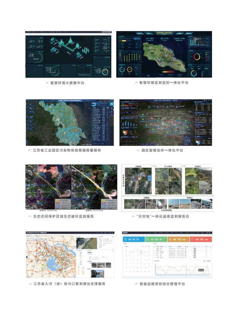Click the green-yellow dot matrix in 监测监控一体化平台
Viewport: 232px width, 318px height.
[x=132, y=57]
